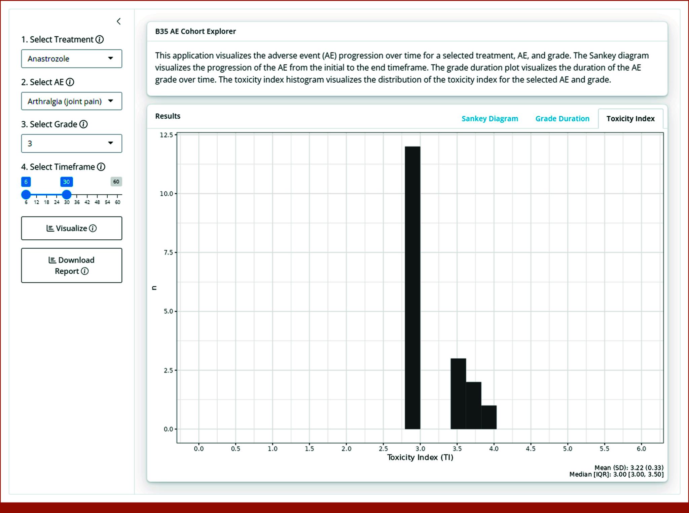Screen dimensions: 689x513
Task: Click the 48 tick on timeframe slider
Action: pyautogui.click(x=97, y=202)
